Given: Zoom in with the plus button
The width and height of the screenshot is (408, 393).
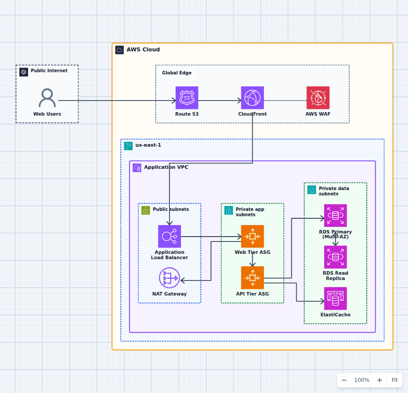Looking at the screenshot, I should (380, 380).
